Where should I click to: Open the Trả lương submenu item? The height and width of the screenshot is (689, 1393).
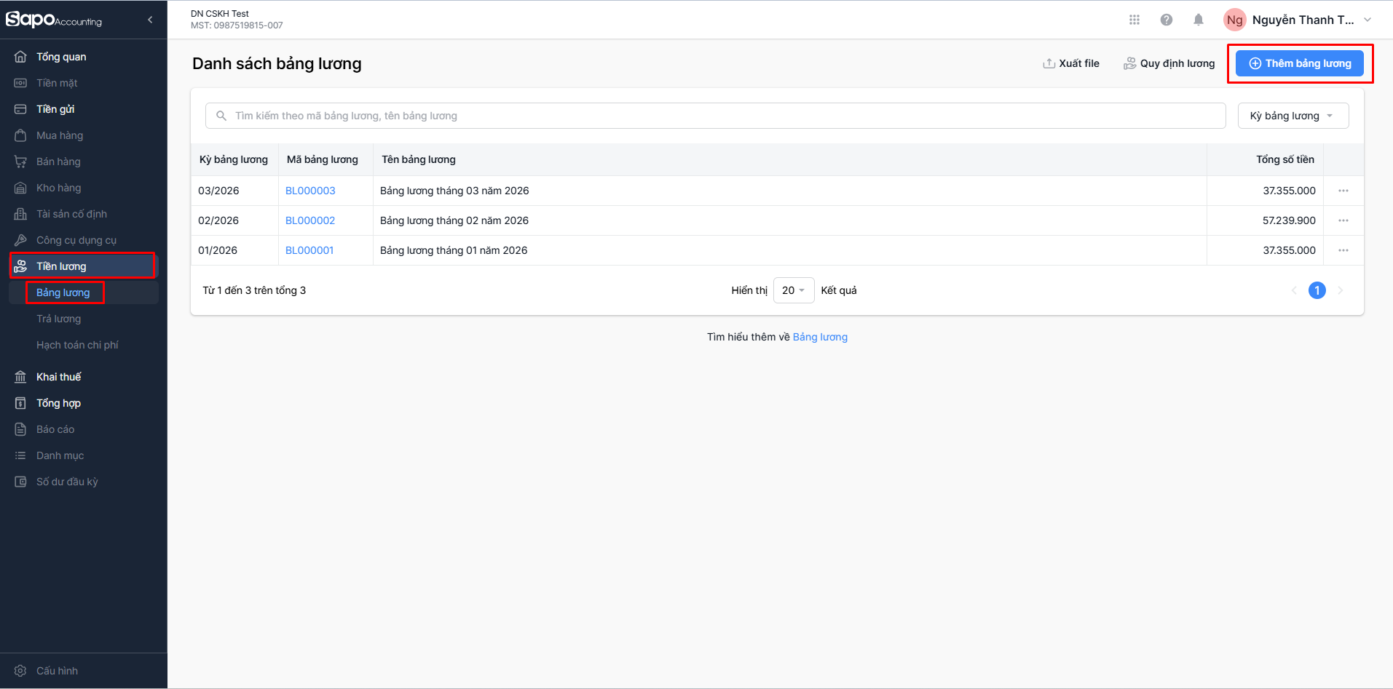(59, 319)
